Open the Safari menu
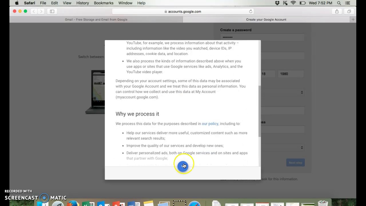Image resolution: width=366 pixels, height=206 pixels. click(x=29, y=3)
